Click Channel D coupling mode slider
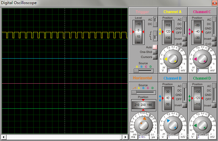 tap(214, 93)
